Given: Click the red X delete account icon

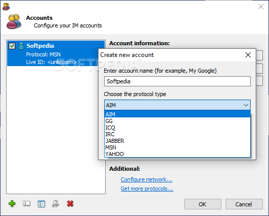Looking at the screenshot, I should pyautogui.click(x=70, y=203).
